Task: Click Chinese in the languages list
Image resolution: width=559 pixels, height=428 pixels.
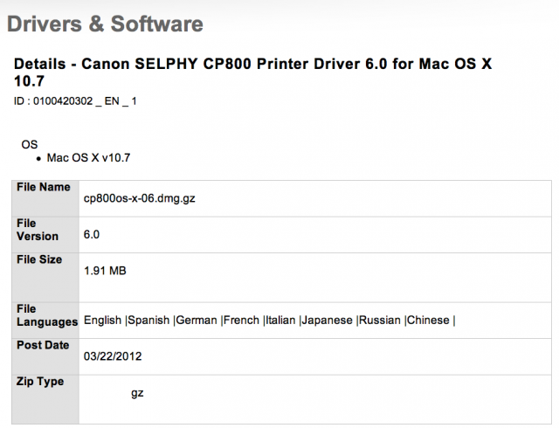Action: [429, 321]
